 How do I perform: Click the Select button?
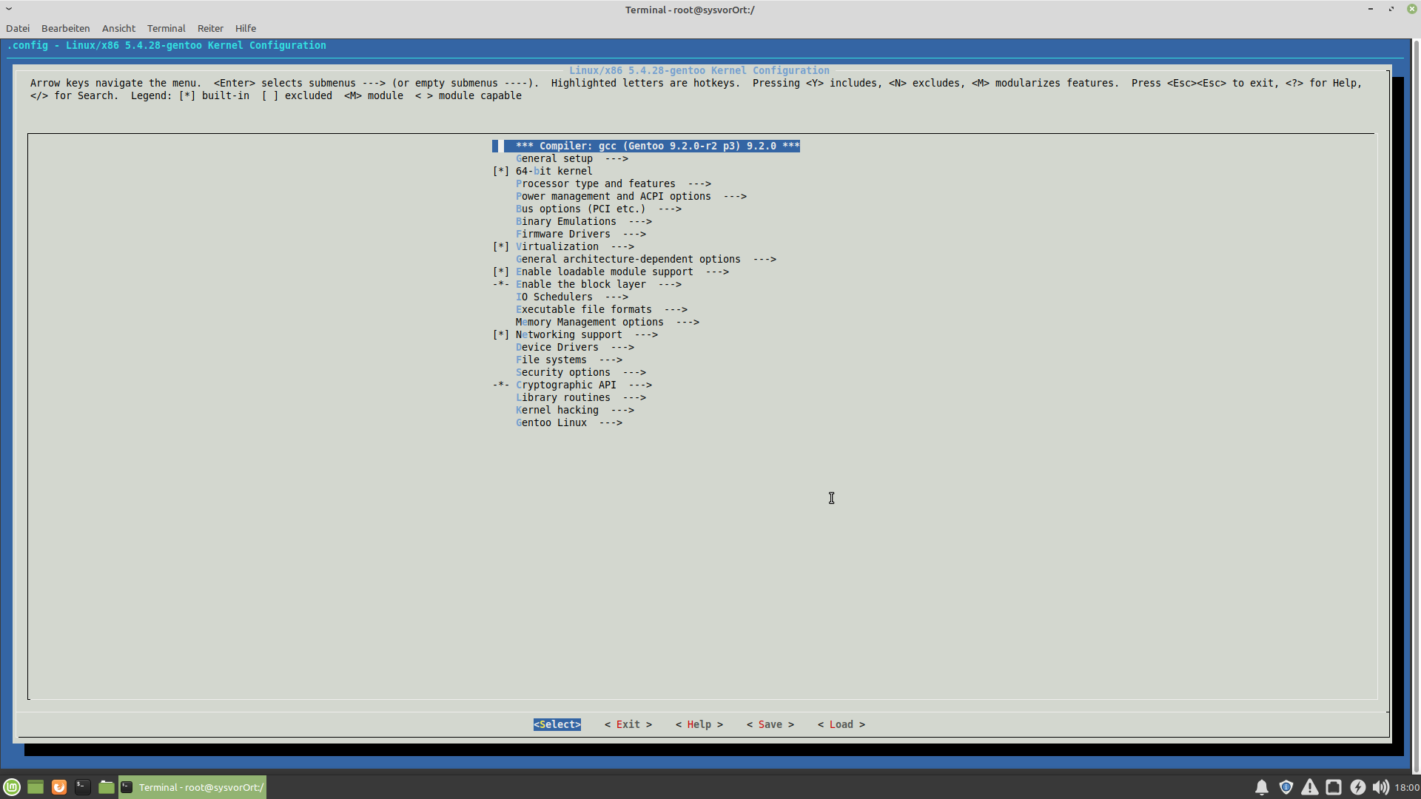[x=557, y=724]
